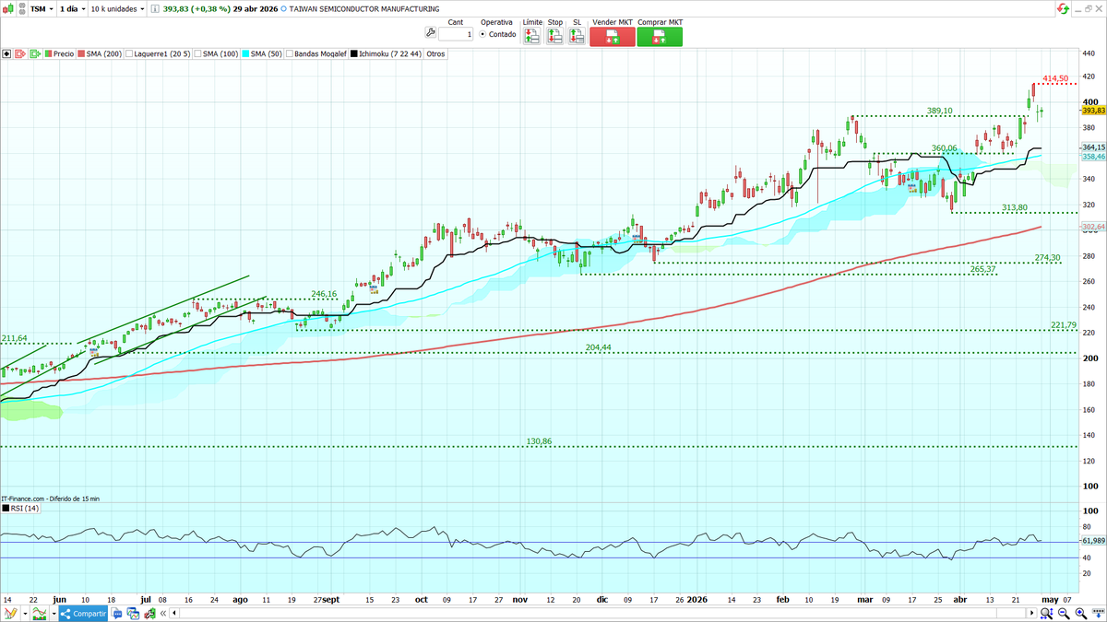Screen dimensions: 1107x622
Task: Click the red export arrow indicator icon
Action: (x=20, y=53)
